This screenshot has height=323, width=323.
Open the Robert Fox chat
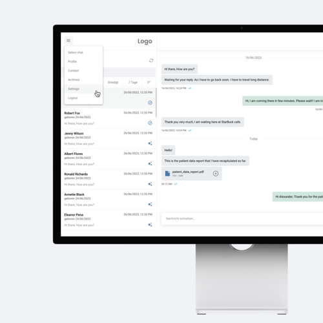pyautogui.click(x=109, y=118)
